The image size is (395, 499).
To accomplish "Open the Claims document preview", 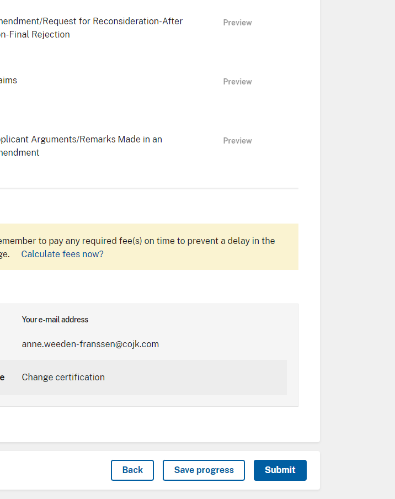I will (237, 82).
